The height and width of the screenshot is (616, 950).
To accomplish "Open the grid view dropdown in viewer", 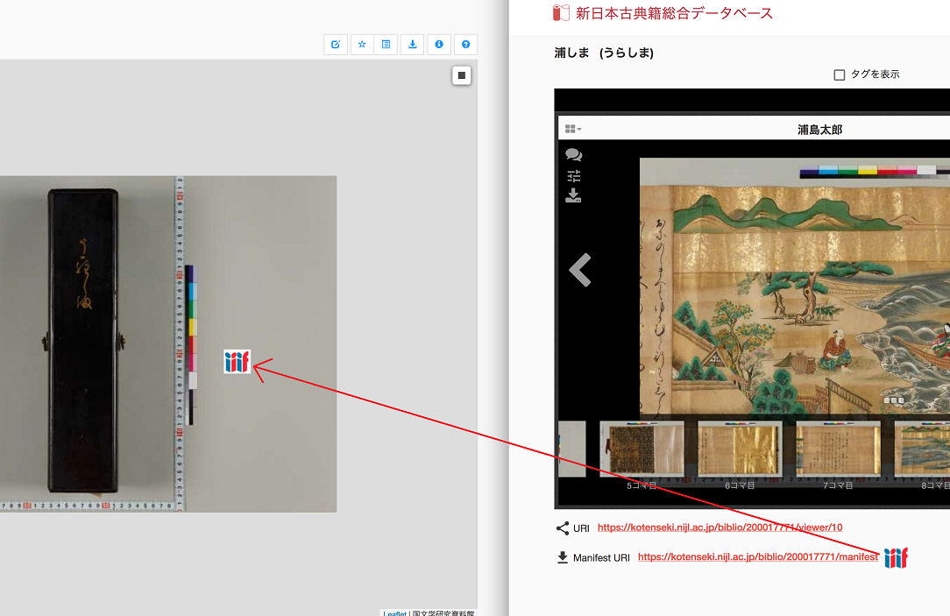I will (x=573, y=129).
